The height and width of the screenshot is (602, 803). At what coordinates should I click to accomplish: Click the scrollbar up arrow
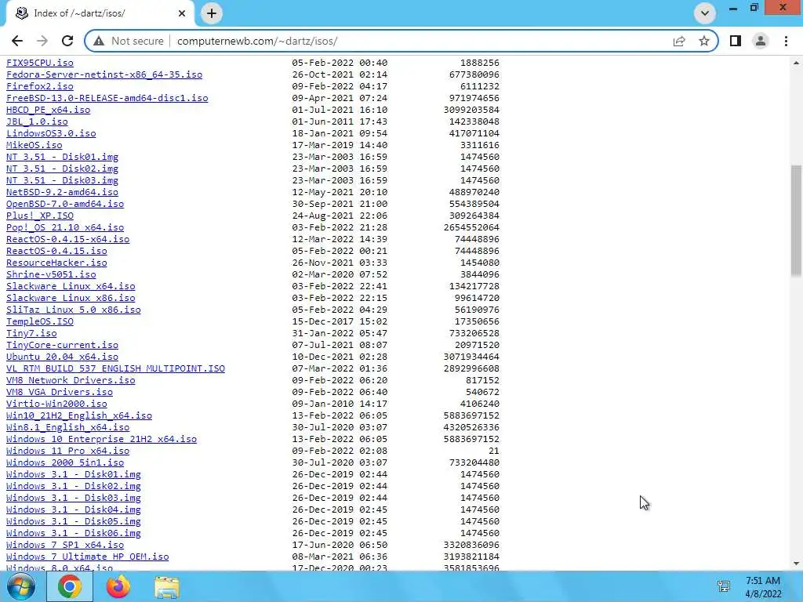(796, 63)
